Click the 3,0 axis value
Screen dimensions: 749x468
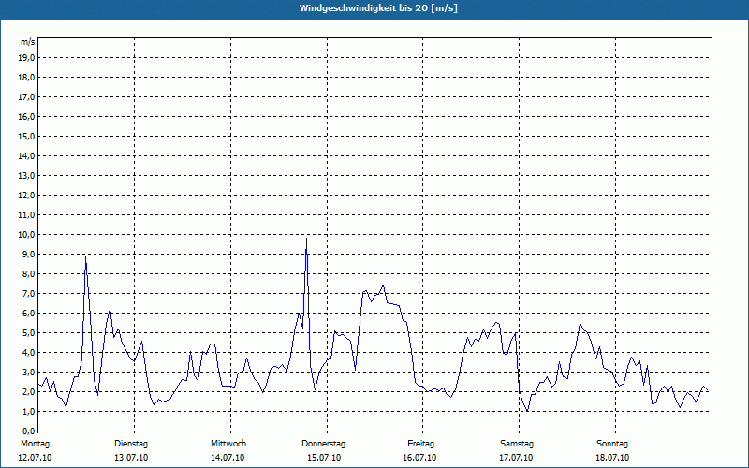pos(29,372)
